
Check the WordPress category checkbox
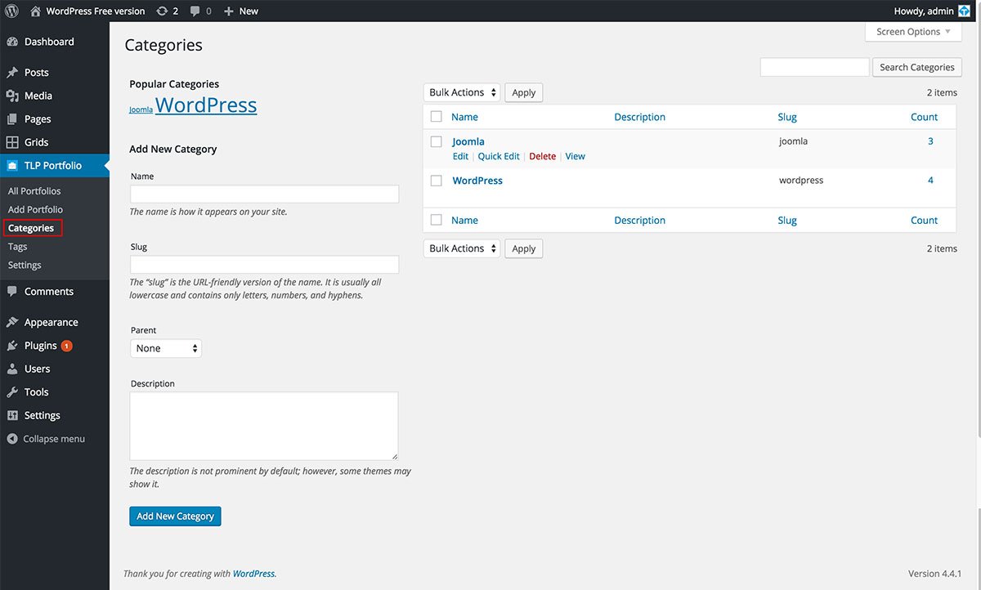click(x=437, y=181)
